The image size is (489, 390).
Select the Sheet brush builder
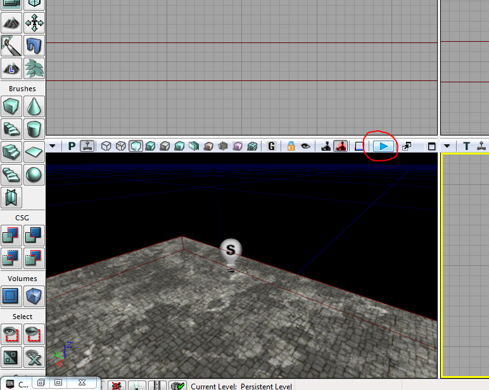coord(34,152)
